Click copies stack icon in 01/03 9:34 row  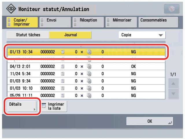[89, 81]
